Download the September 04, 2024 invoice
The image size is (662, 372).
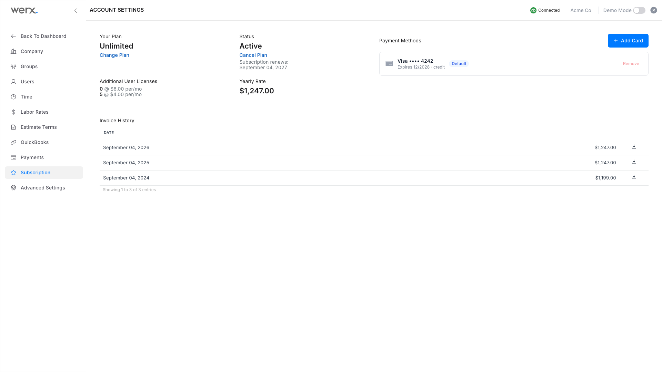pos(634,177)
